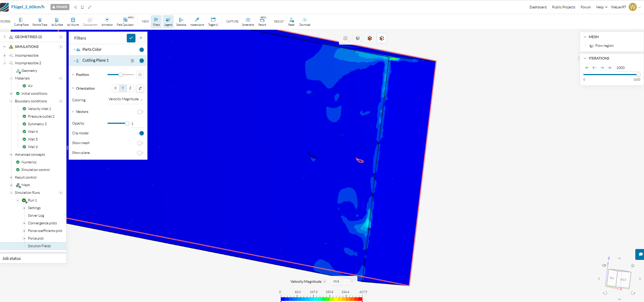Jump to the first iteration
This screenshot has width=644, height=302.
[x=587, y=68]
